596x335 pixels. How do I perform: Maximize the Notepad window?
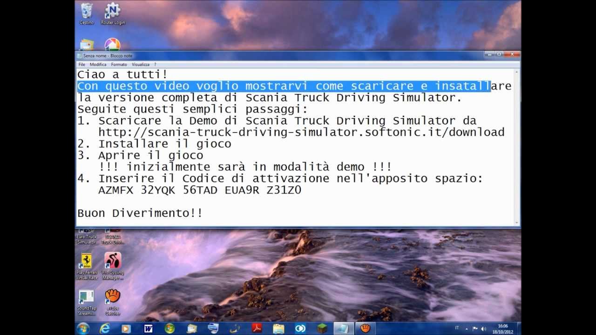pyautogui.click(x=500, y=54)
